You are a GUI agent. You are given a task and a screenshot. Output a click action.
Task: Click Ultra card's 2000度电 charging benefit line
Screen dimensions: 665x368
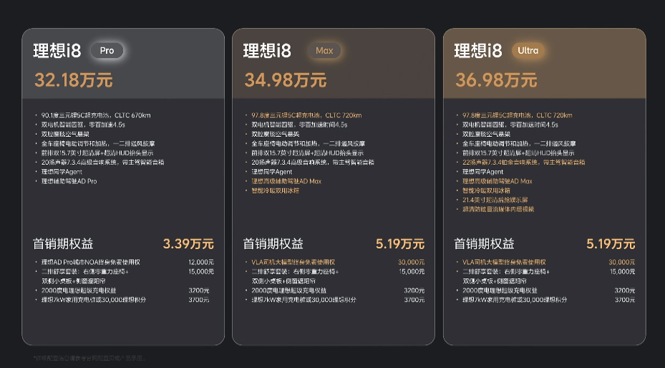pos(500,291)
